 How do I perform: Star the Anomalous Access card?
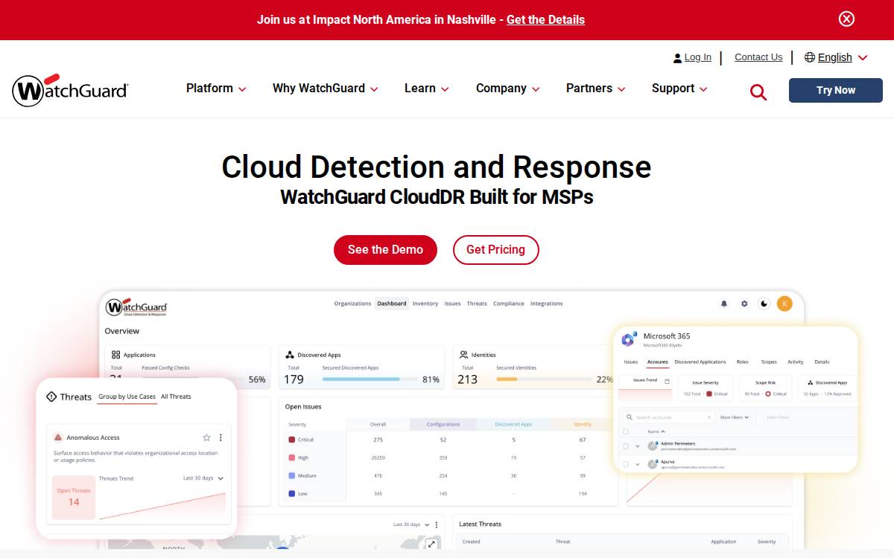pyautogui.click(x=206, y=437)
